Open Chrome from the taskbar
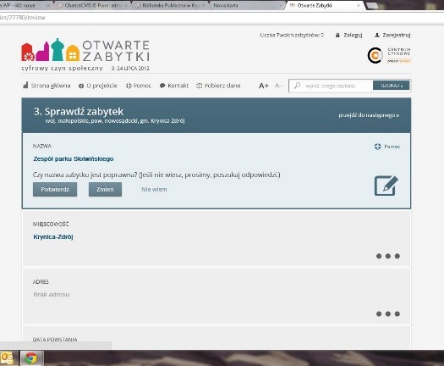This screenshot has width=444, height=366. point(31,358)
